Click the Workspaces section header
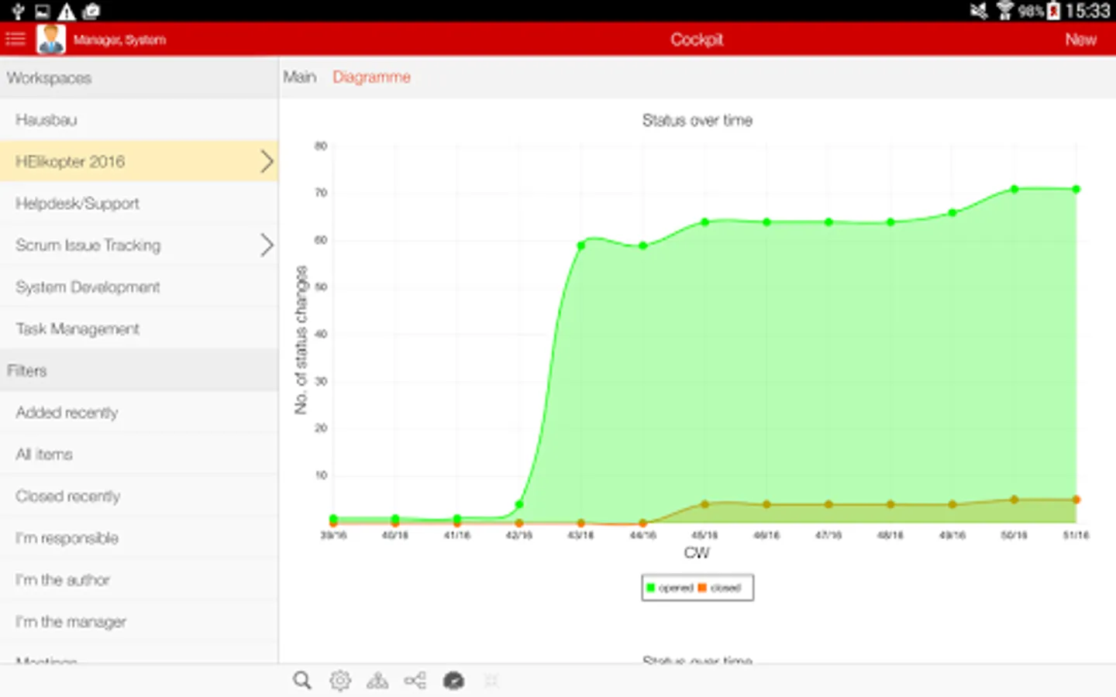 pos(139,77)
